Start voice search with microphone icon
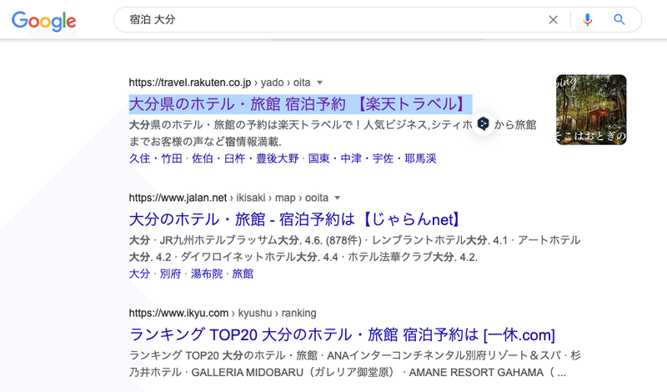 click(x=588, y=19)
